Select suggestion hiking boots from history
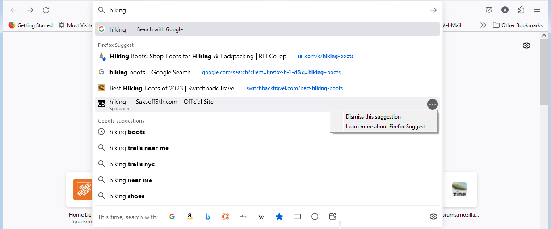The height and width of the screenshot is (229, 551). pos(267,132)
